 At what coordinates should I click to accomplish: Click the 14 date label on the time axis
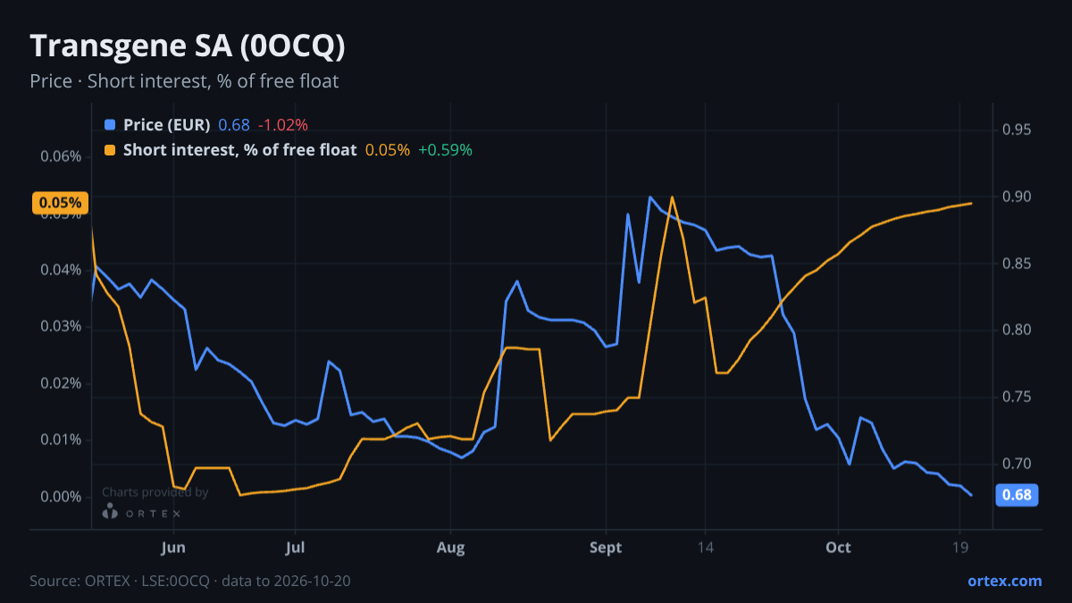click(705, 547)
